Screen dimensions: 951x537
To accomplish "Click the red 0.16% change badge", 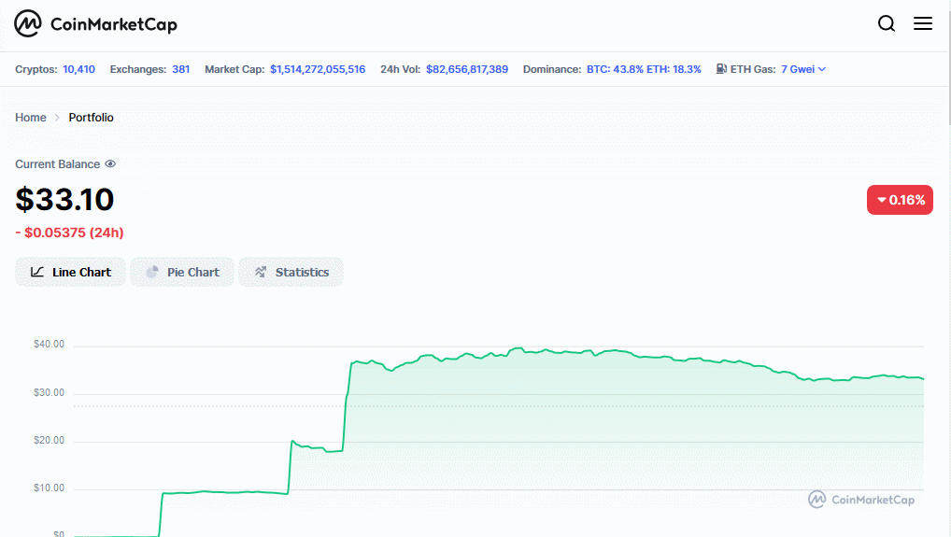I will click(900, 200).
